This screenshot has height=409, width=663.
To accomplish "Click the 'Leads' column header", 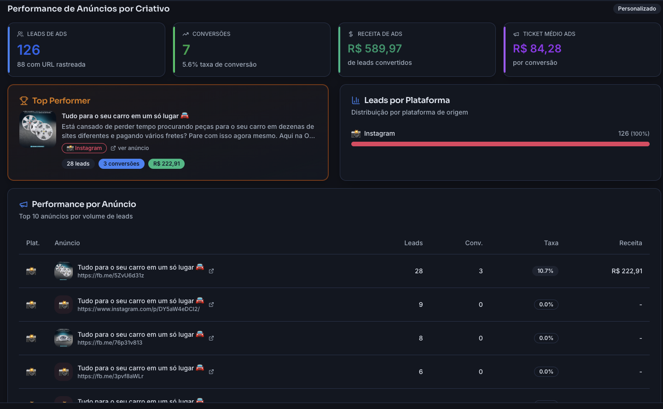I will point(413,243).
